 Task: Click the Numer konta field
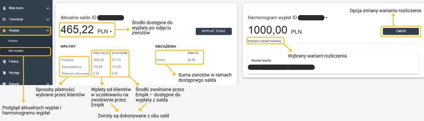coord(281,67)
